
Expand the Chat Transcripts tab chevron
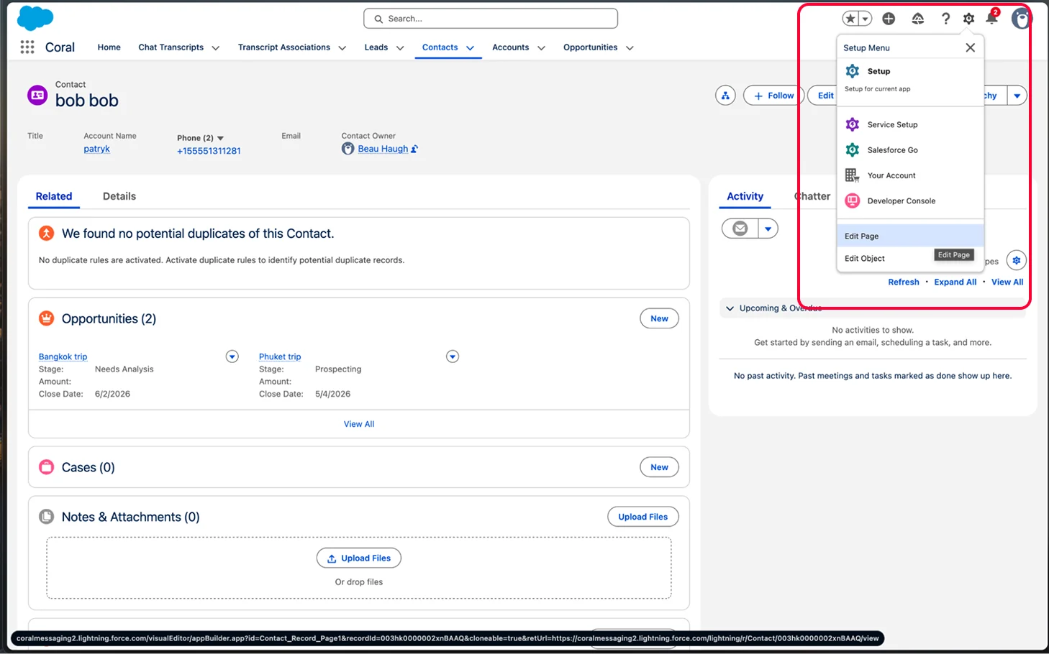215,48
